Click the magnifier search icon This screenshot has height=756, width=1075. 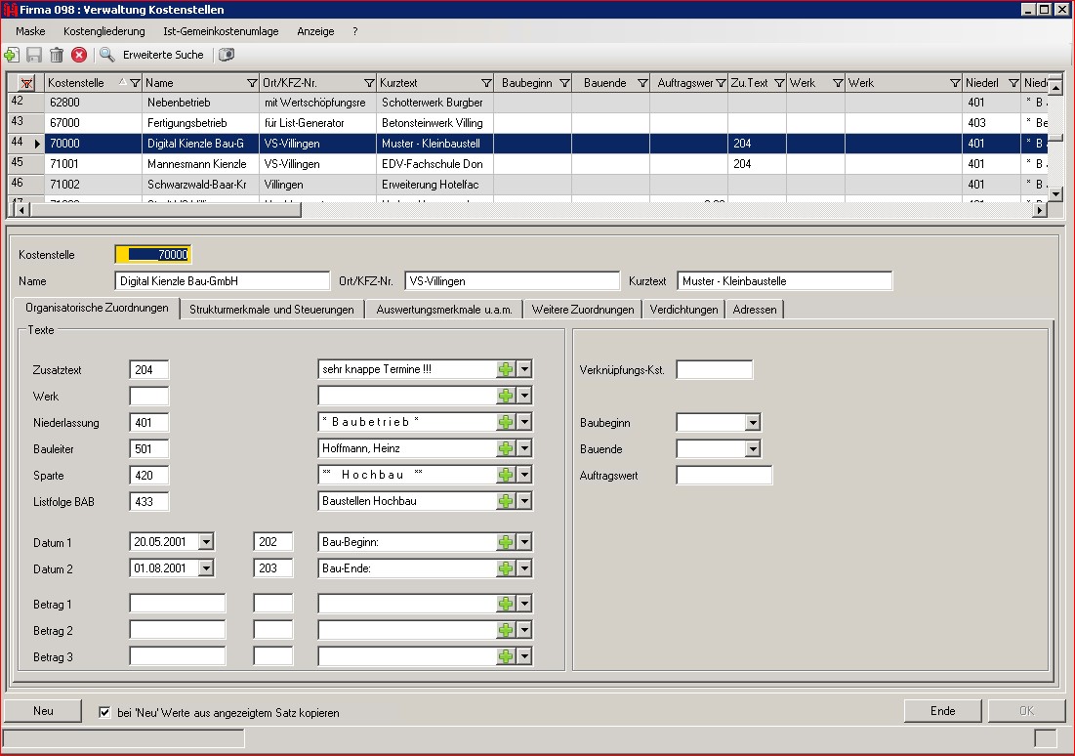107,56
